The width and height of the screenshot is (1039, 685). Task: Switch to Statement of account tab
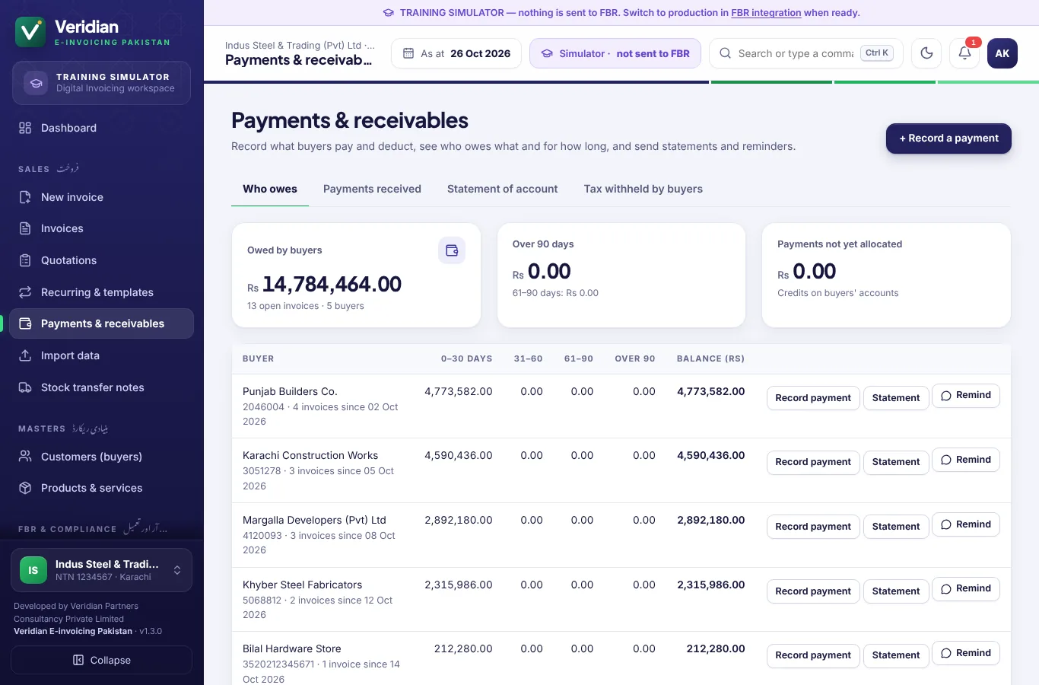(503, 189)
